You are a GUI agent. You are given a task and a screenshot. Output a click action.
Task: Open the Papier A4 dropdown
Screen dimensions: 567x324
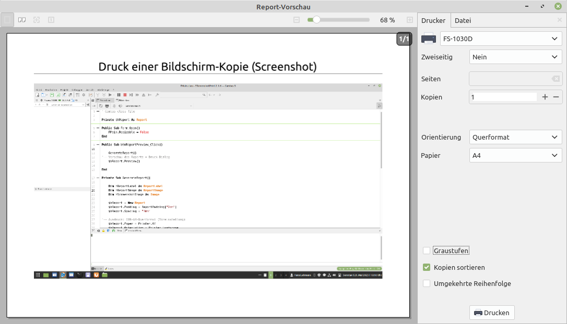[x=515, y=155]
